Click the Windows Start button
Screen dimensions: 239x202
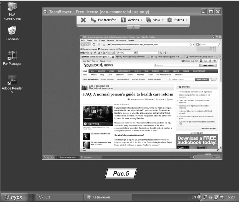pos(15,197)
